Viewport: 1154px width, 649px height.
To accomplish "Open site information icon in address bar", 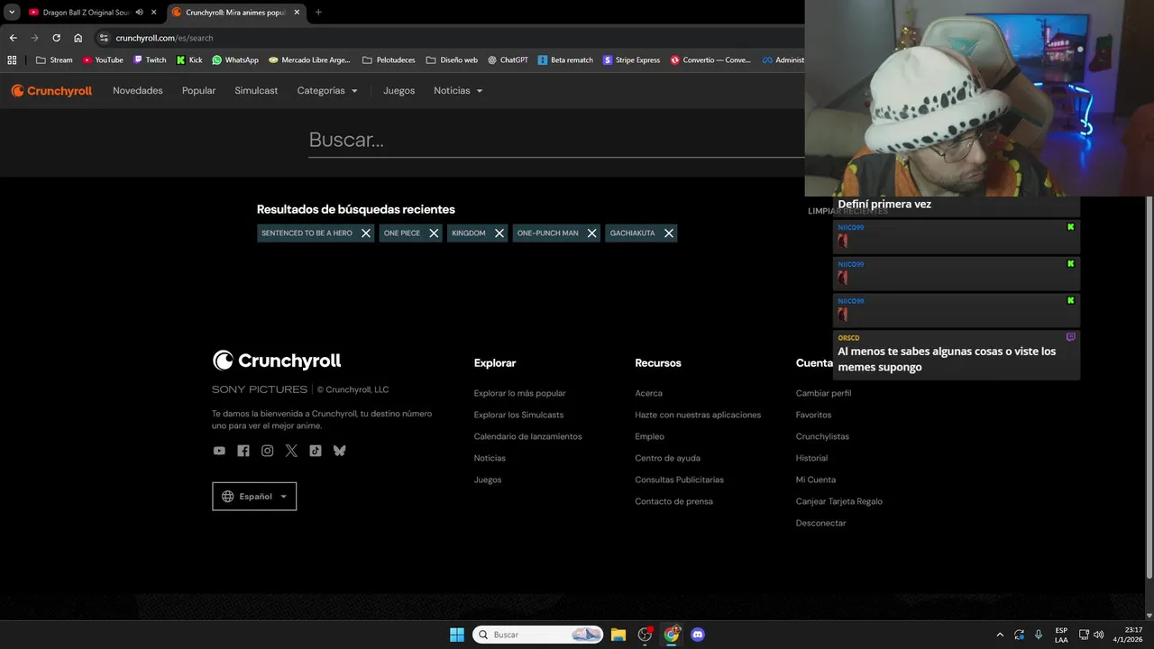I will pos(104,38).
